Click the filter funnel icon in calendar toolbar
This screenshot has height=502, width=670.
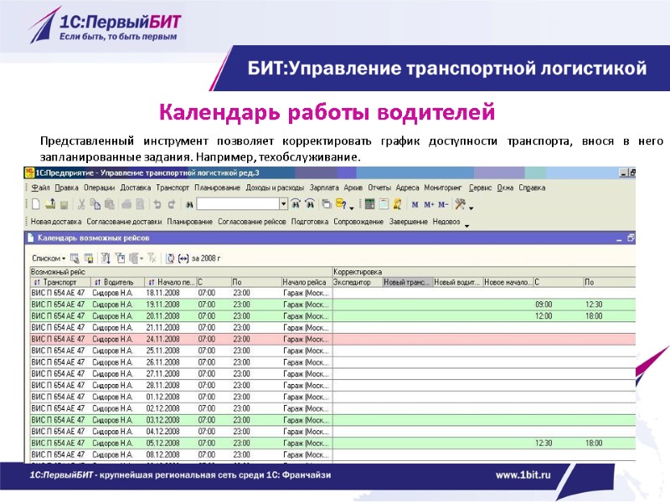click(x=121, y=258)
